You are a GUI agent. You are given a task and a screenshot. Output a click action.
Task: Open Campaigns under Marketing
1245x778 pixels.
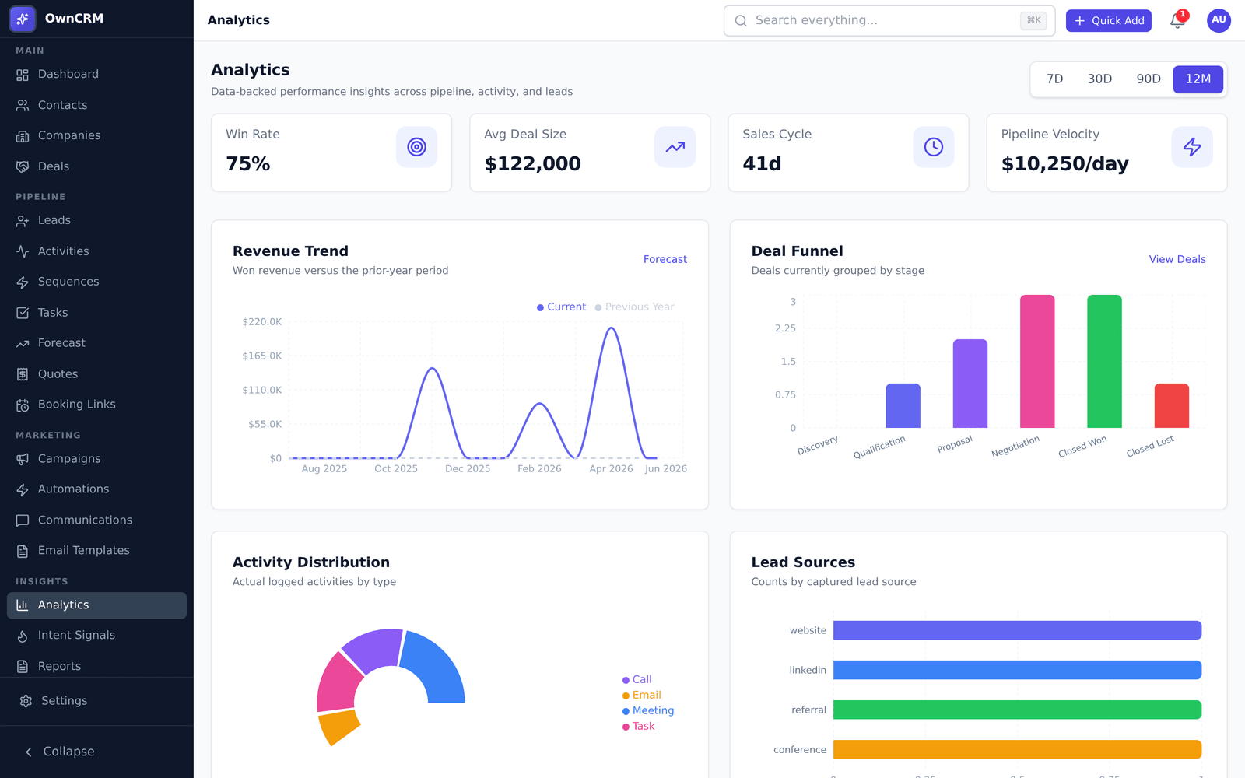[x=96, y=459]
